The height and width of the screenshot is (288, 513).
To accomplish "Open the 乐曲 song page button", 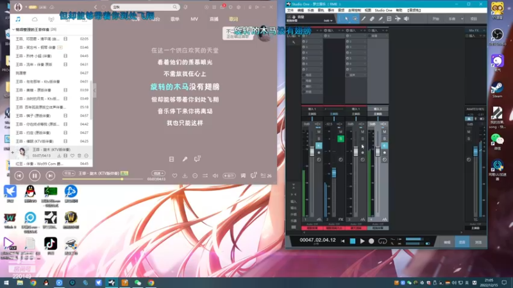I will point(452,19).
